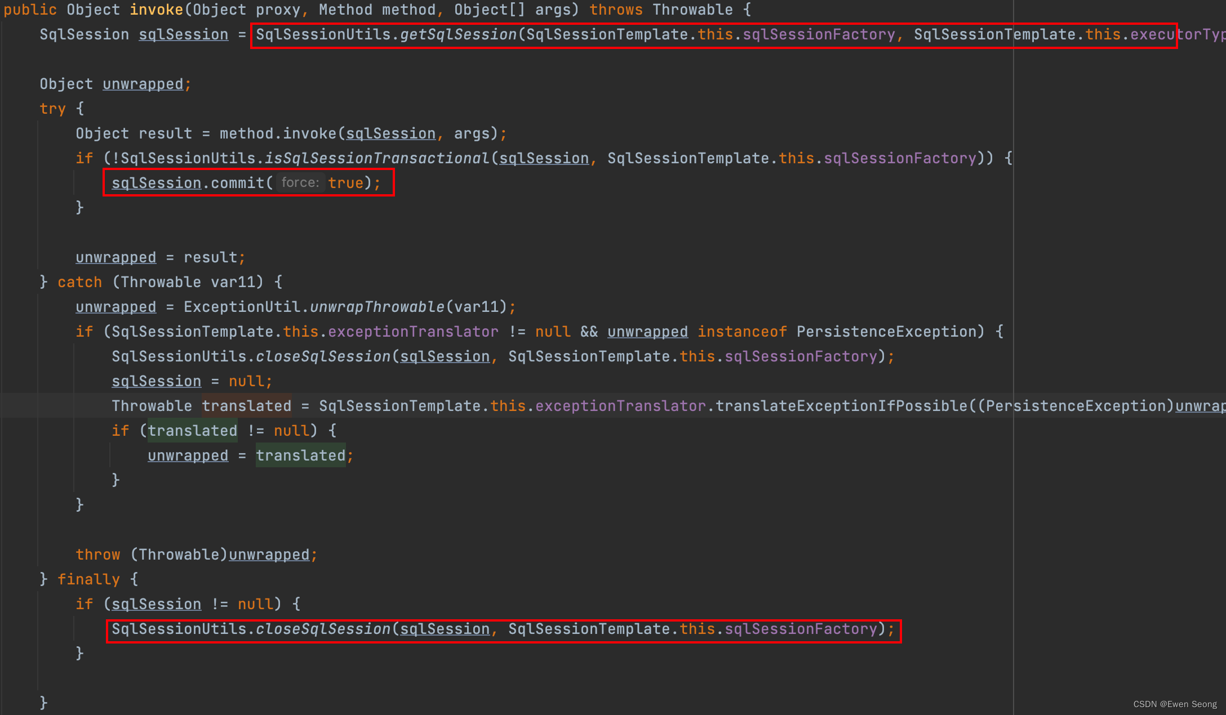
Task: Click var11 in catch clause
Action: pyautogui.click(x=233, y=282)
